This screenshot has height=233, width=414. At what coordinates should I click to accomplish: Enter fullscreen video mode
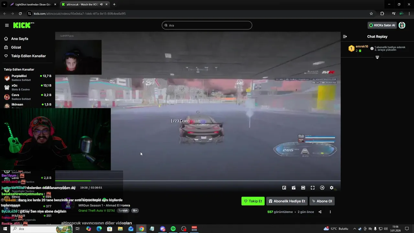click(x=312, y=188)
